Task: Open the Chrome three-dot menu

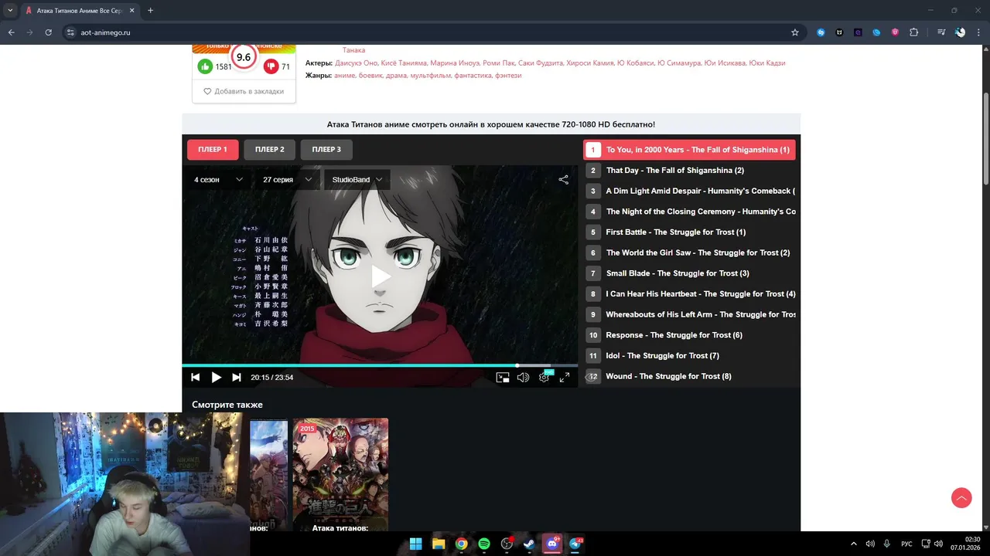Action: 978,32
